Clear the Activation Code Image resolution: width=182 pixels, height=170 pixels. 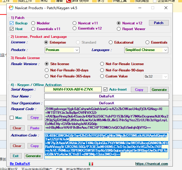(x=17, y=146)
